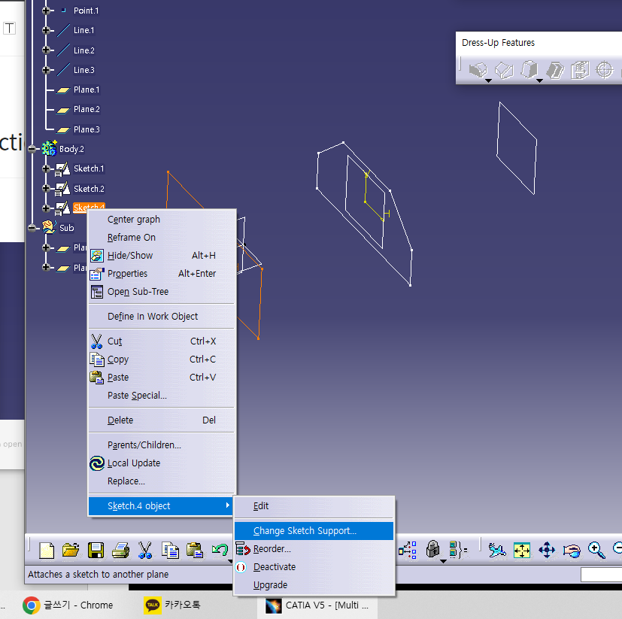Viewport: 622px width, 619px height.
Task: Click the scissors Cut icon in bottom toolbar
Action: pos(145,551)
